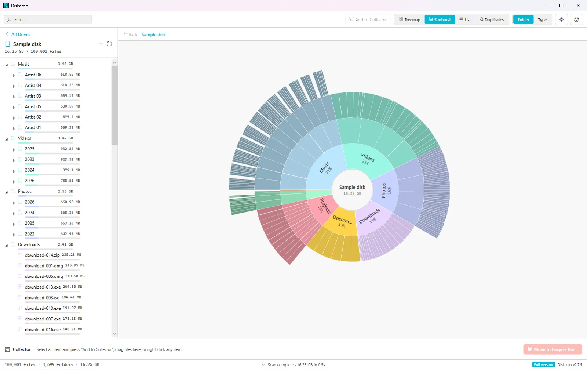The image size is (587, 370).
Task: Click the Collector box icon
Action: click(x=7, y=349)
